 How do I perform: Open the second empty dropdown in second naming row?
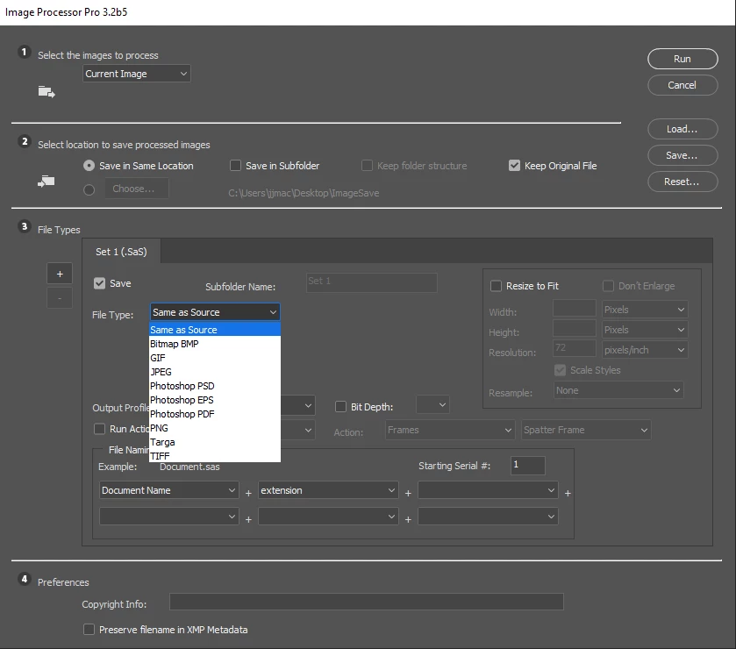click(328, 517)
